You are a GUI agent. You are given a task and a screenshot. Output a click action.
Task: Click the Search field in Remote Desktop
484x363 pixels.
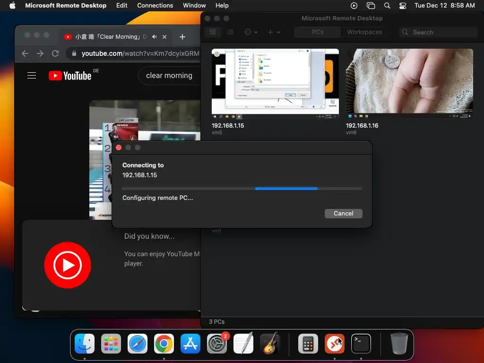pos(438,32)
